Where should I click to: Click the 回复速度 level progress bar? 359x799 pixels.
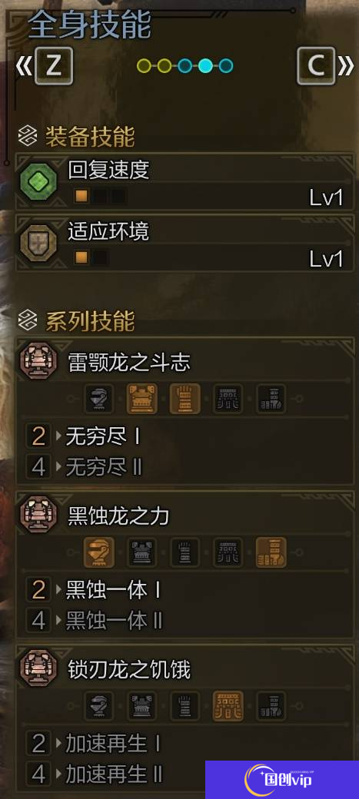coord(100,196)
